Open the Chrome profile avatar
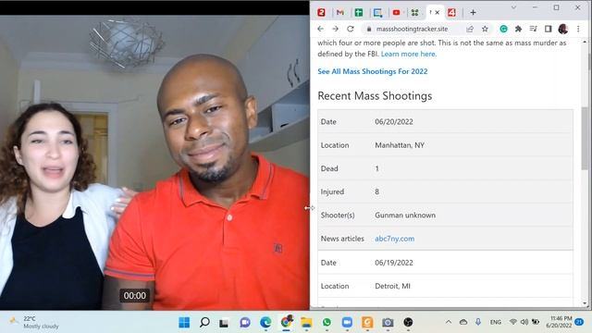The width and height of the screenshot is (592, 333). coord(563,29)
